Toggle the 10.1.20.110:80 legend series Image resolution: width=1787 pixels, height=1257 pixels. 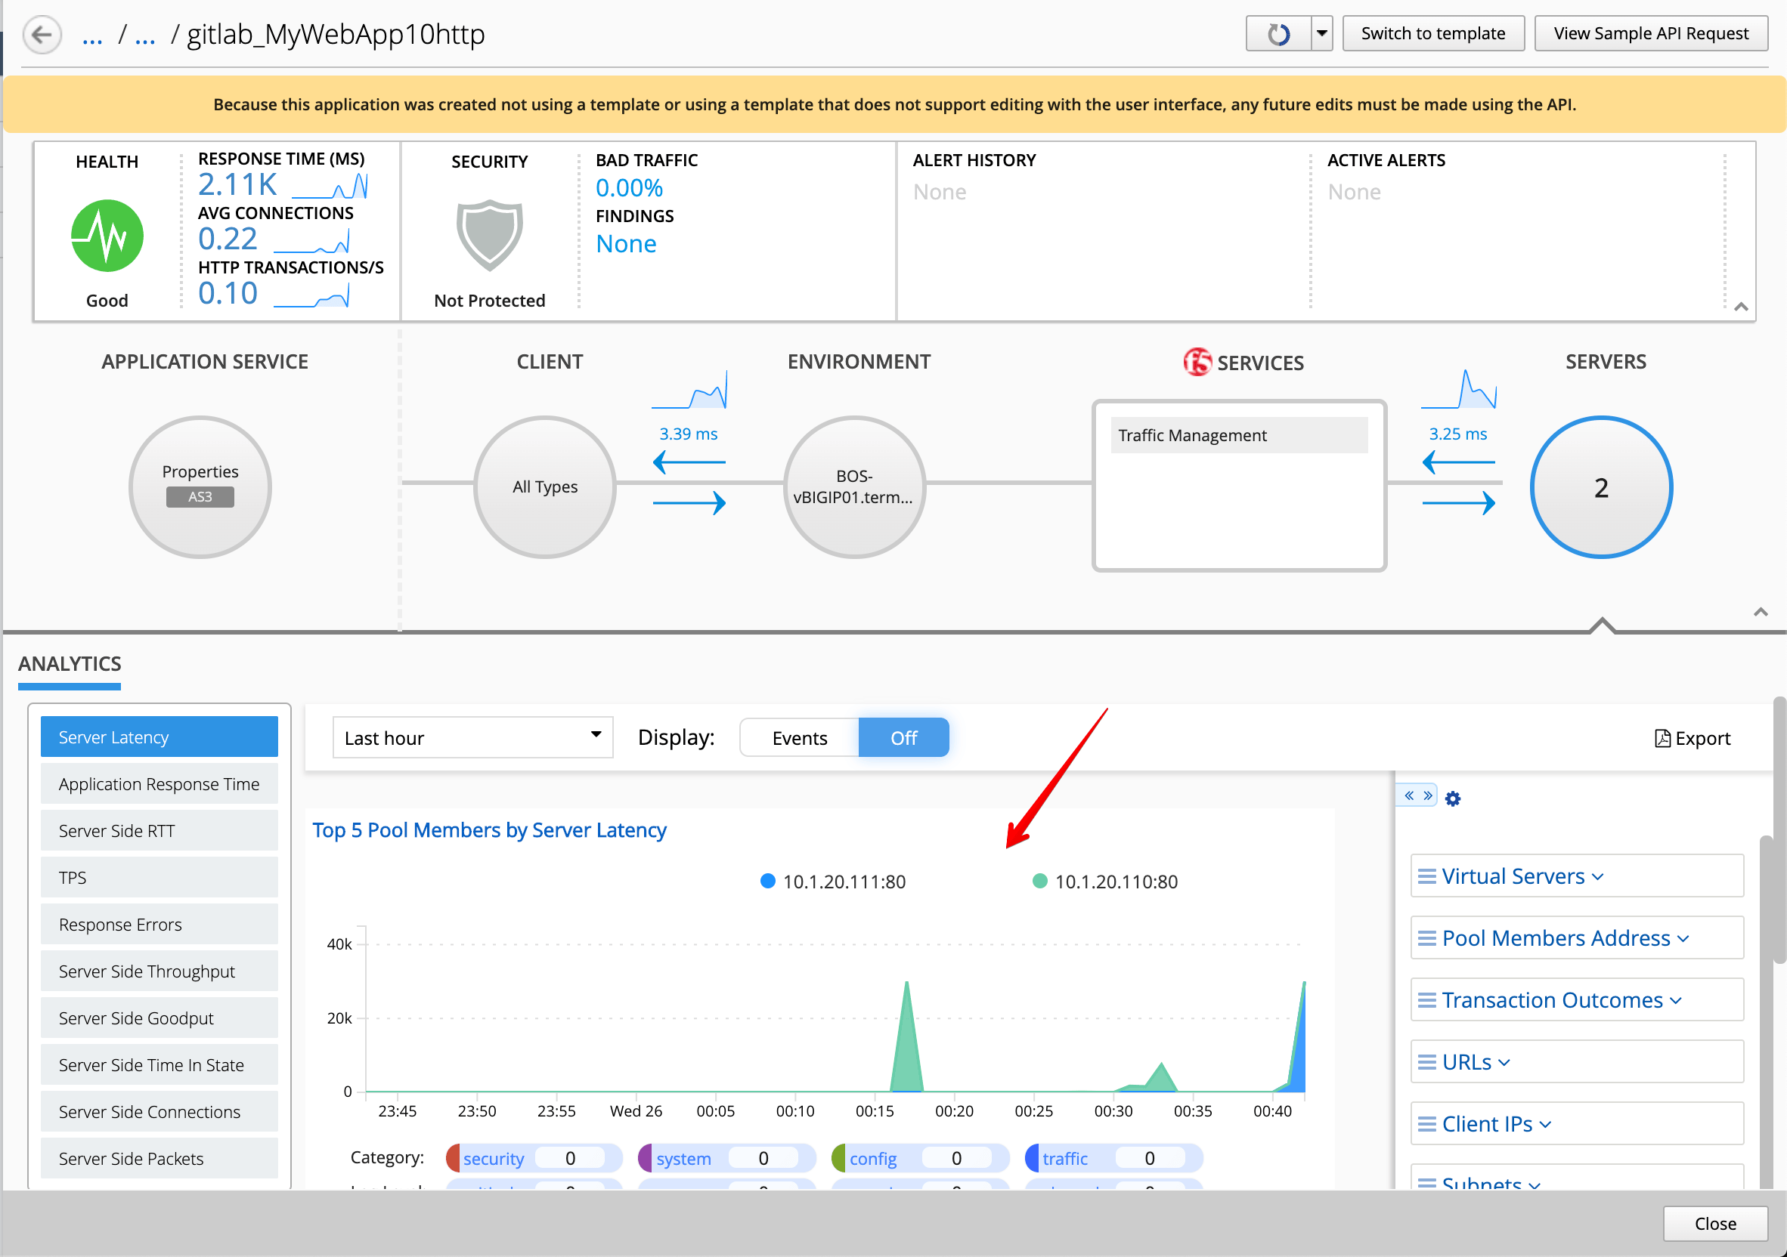pyautogui.click(x=1104, y=882)
